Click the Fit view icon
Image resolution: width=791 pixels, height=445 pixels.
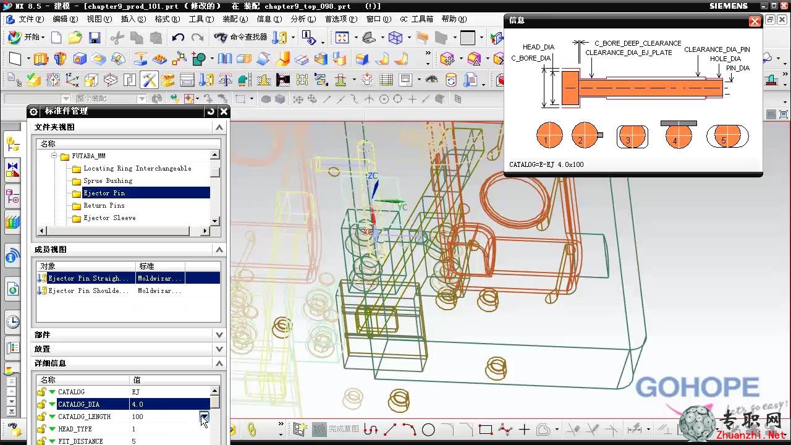point(342,38)
